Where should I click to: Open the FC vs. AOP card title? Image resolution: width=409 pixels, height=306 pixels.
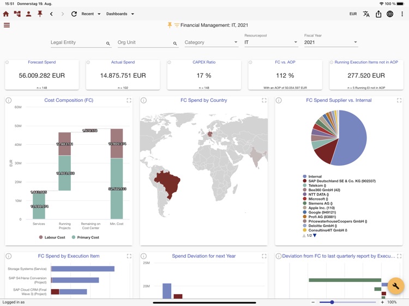(x=285, y=62)
